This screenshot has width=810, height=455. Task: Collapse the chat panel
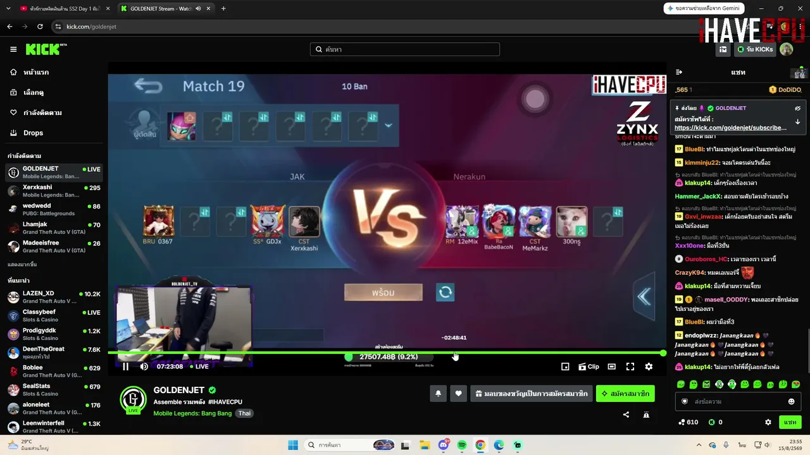679,72
